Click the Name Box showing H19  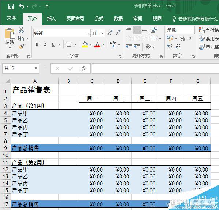click(21, 69)
